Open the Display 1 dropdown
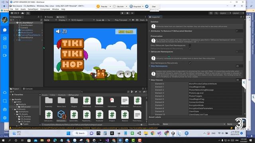The width and height of the screenshot is (255, 143). click(64, 20)
